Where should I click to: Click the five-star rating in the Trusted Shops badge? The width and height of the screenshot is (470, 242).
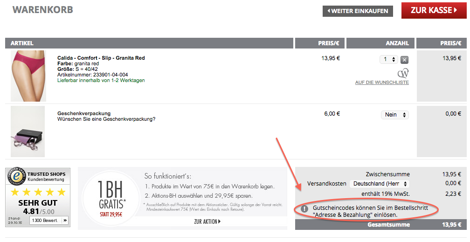38,192
